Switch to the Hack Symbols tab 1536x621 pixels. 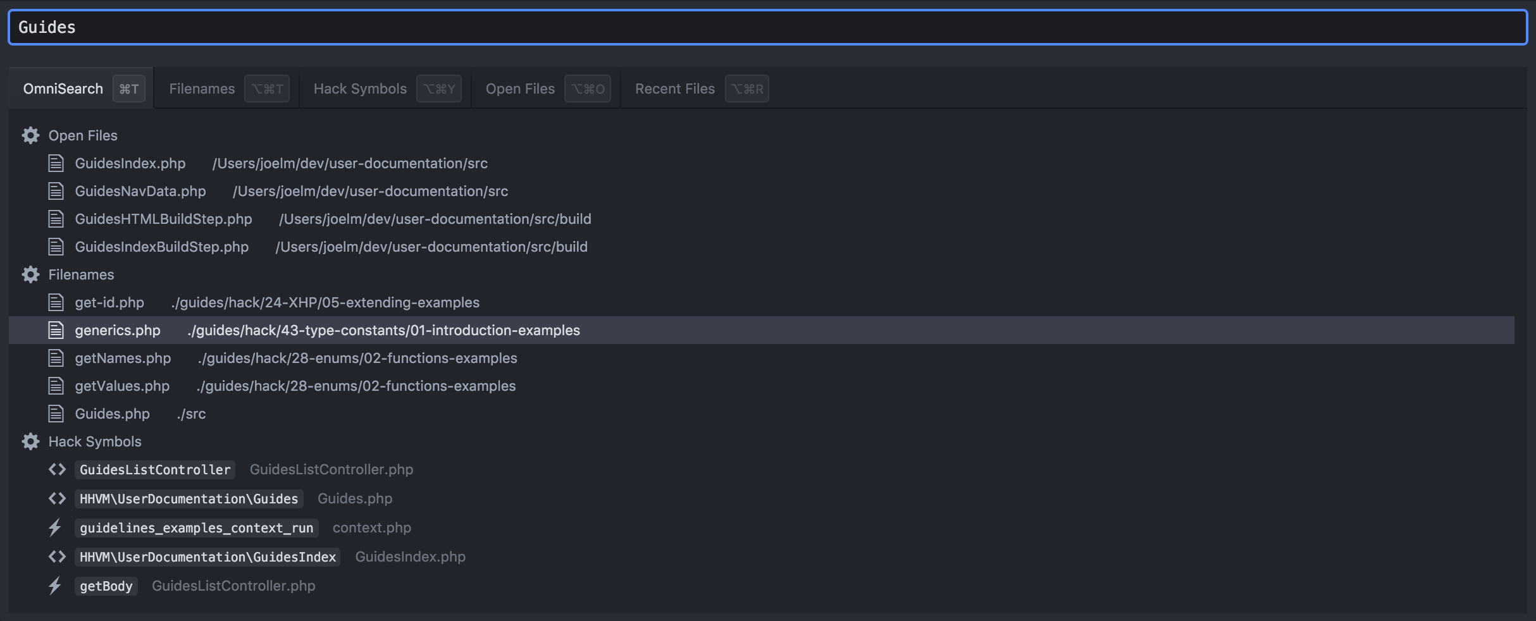pyautogui.click(x=385, y=89)
